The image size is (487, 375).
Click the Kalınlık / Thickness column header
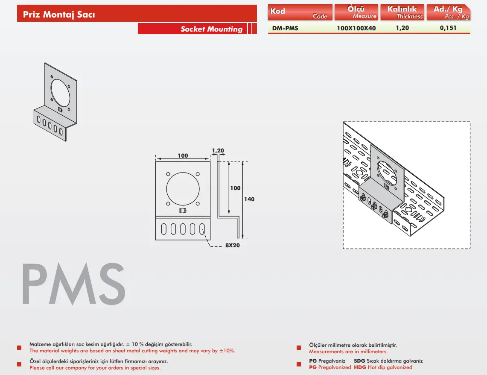402,12
